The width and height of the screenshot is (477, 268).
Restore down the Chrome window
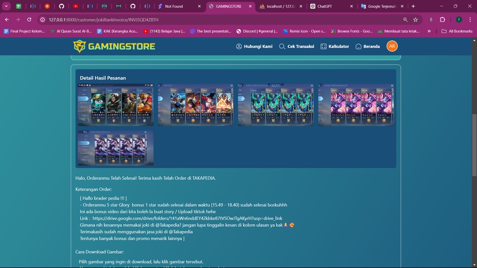pyautogui.click(x=456, y=6)
